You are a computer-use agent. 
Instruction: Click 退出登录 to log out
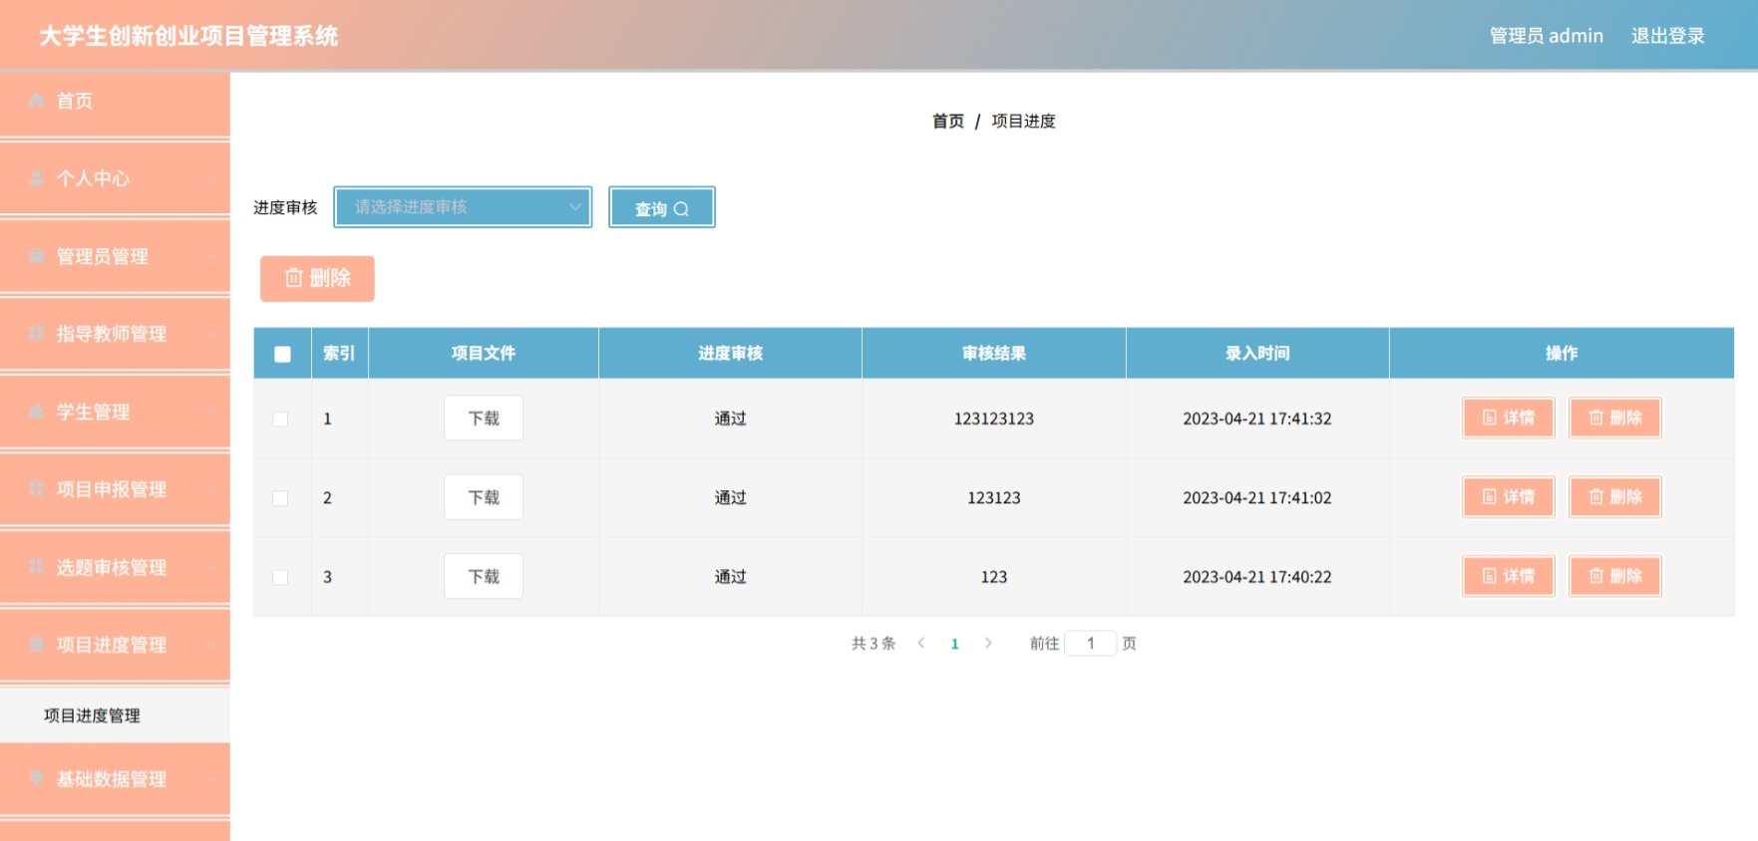[1667, 36]
